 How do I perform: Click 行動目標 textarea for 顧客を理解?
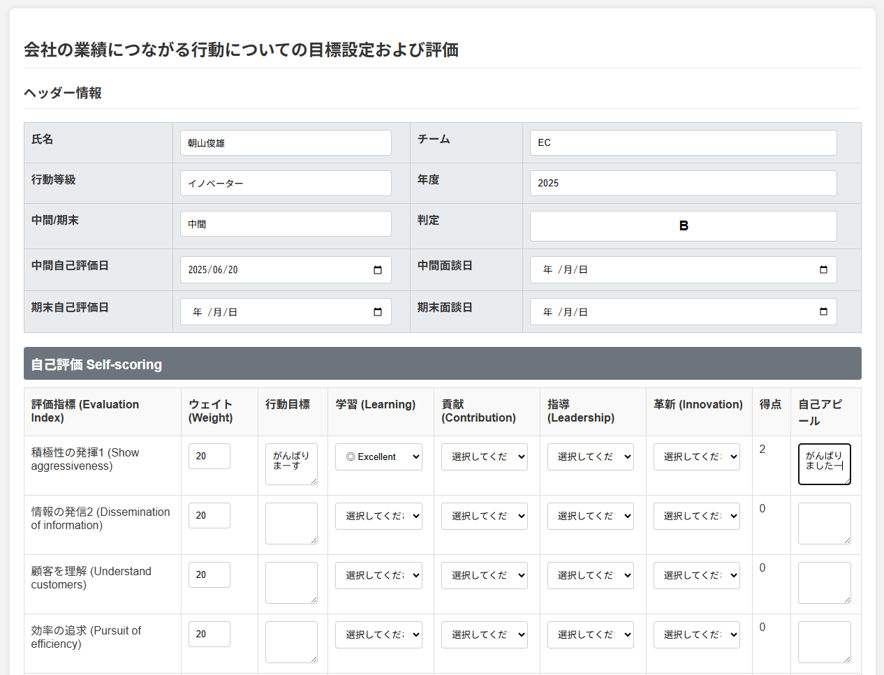pos(292,583)
